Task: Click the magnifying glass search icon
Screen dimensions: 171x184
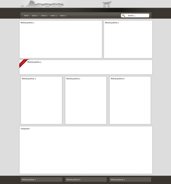Action: 123,15
